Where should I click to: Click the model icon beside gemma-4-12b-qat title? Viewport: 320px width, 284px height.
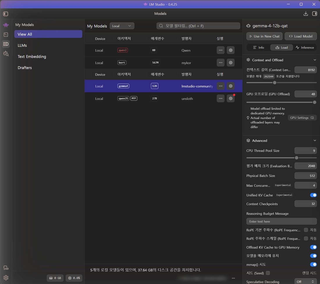pos(248,26)
